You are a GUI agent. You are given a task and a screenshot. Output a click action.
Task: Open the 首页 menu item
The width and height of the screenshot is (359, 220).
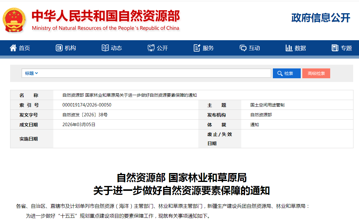tap(25, 48)
